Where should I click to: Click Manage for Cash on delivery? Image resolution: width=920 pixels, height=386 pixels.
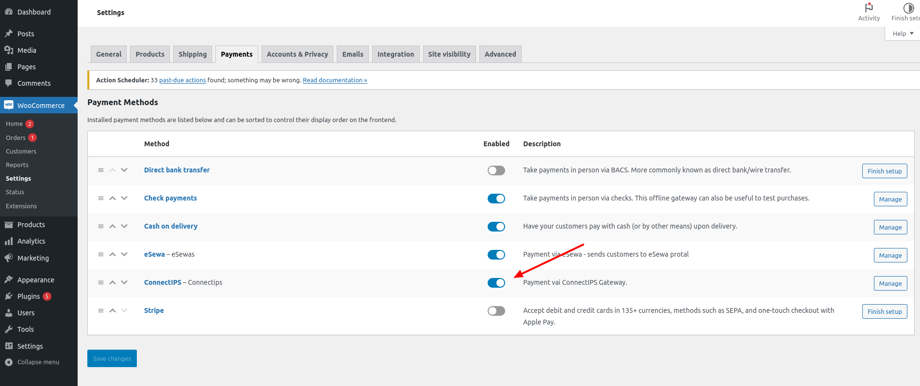point(890,227)
